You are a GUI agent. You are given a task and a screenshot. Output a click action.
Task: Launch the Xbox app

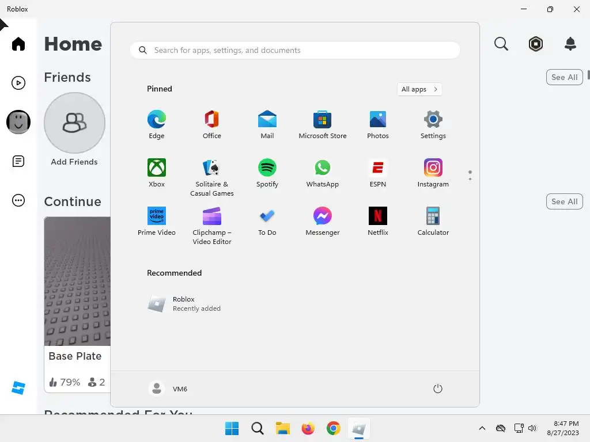pyautogui.click(x=157, y=173)
